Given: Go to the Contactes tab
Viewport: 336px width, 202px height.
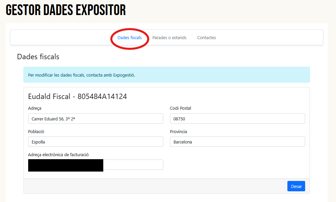Looking at the screenshot, I should 206,38.
